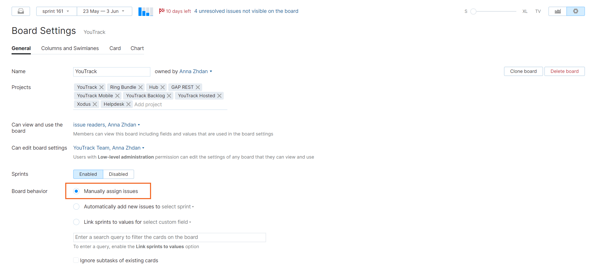Image resolution: width=597 pixels, height=272 pixels.
Task: Click the 4 unresolved issues link
Action: pyautogui.click(x=246, y=11)
